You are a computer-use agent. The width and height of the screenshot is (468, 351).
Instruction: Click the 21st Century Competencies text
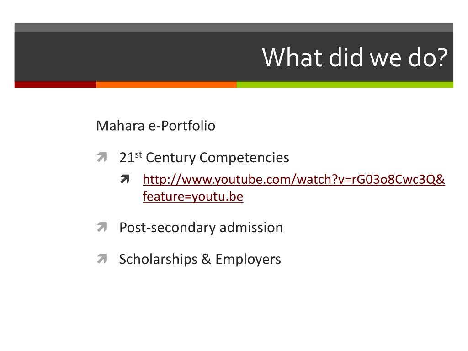tap(204, 158)
